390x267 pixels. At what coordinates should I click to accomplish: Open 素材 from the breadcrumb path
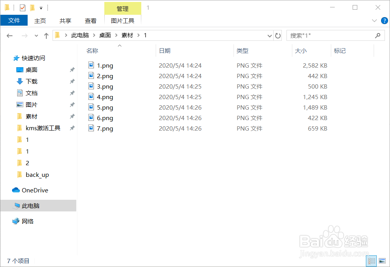tap(127, 35)
